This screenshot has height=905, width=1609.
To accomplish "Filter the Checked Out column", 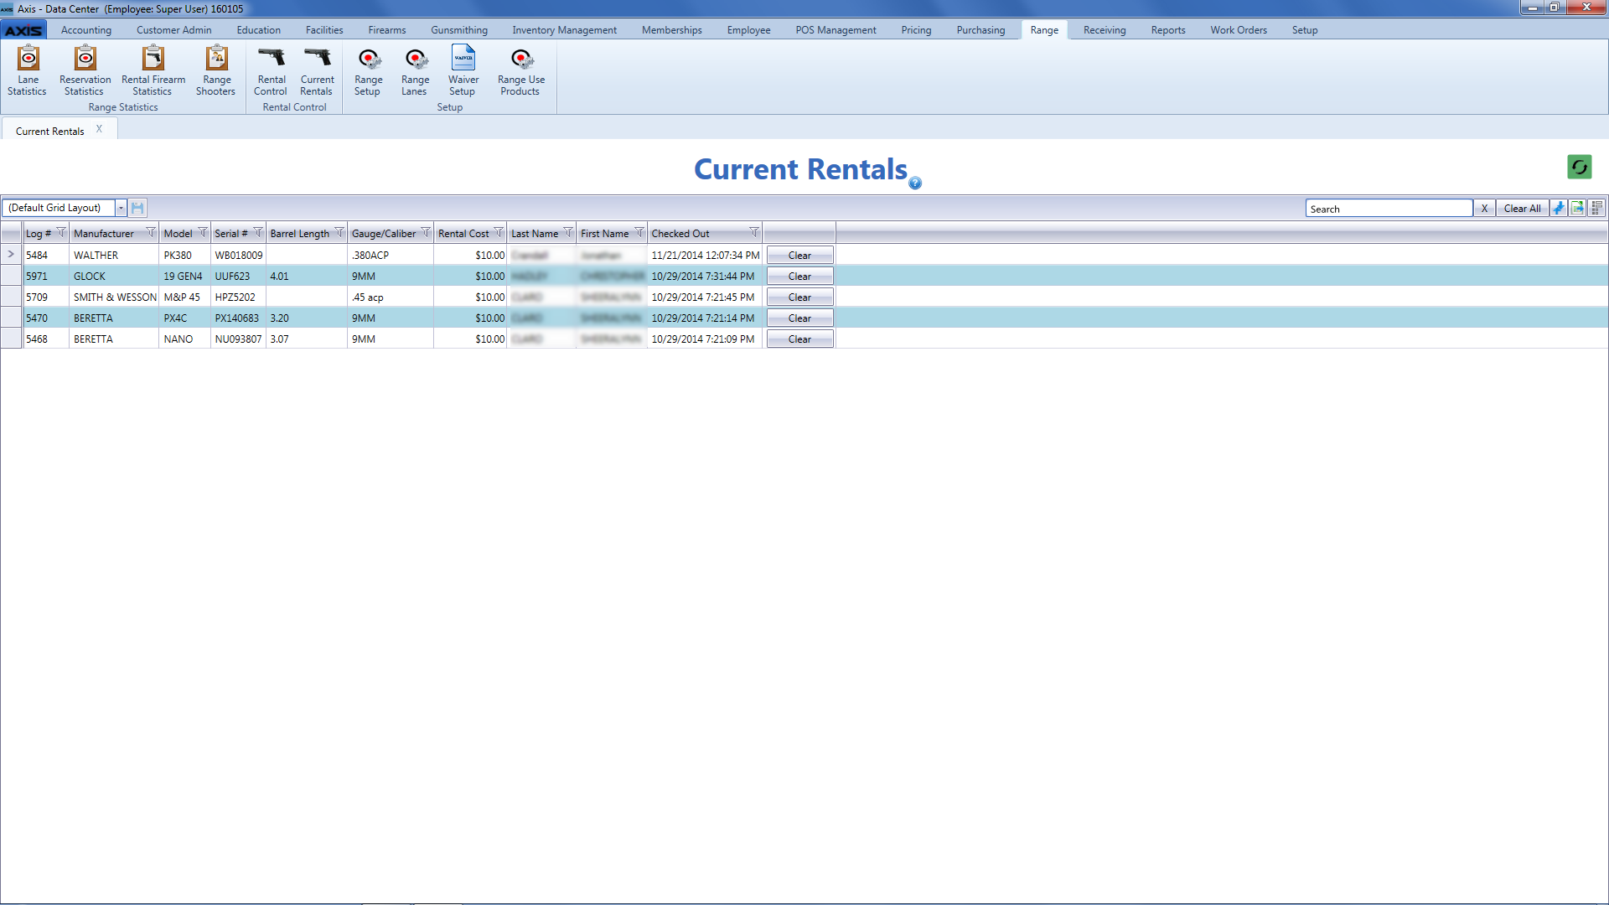I will tap(754, 232).
